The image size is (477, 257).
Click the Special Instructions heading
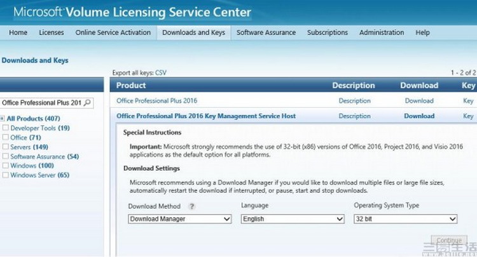click(152, 133)
